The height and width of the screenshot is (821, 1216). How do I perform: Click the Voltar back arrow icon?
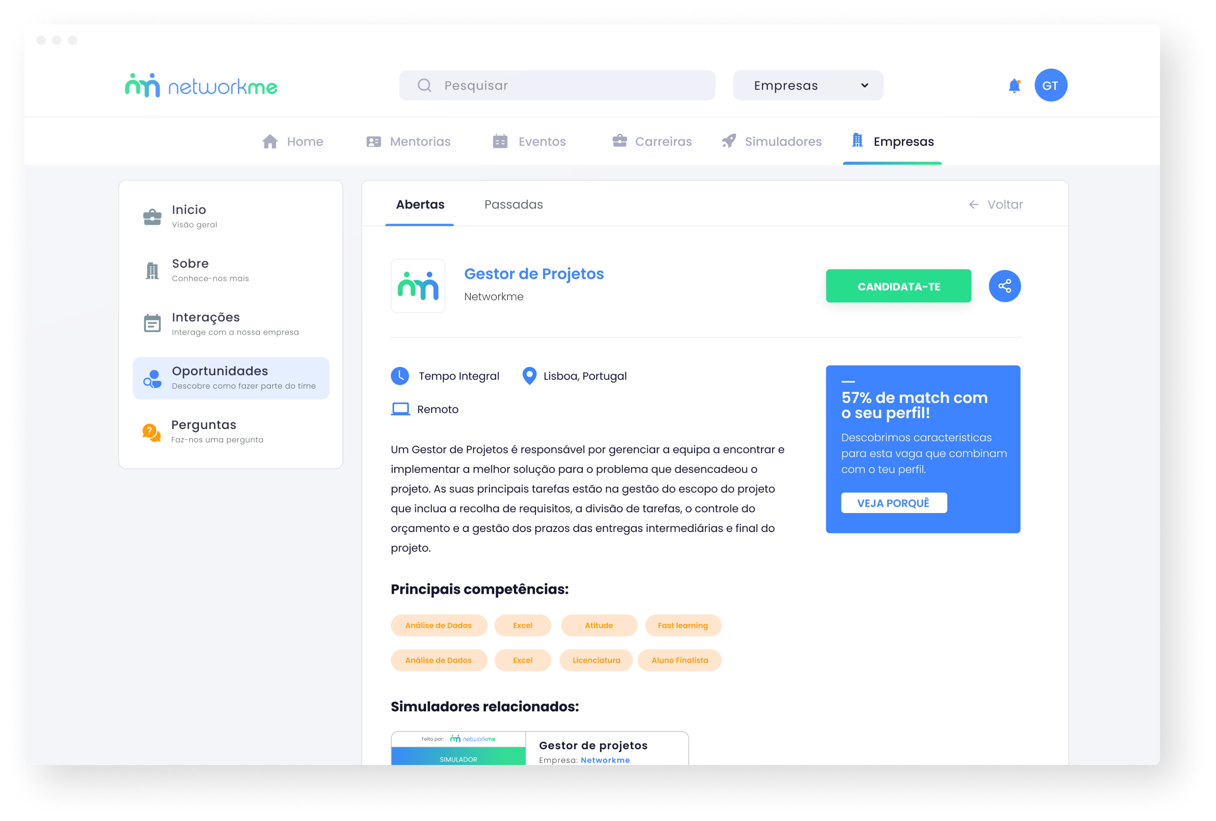973,205
